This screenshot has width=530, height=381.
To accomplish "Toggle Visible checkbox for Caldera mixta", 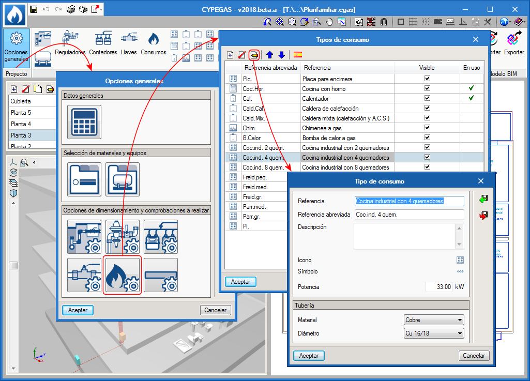I will [427, 118].
